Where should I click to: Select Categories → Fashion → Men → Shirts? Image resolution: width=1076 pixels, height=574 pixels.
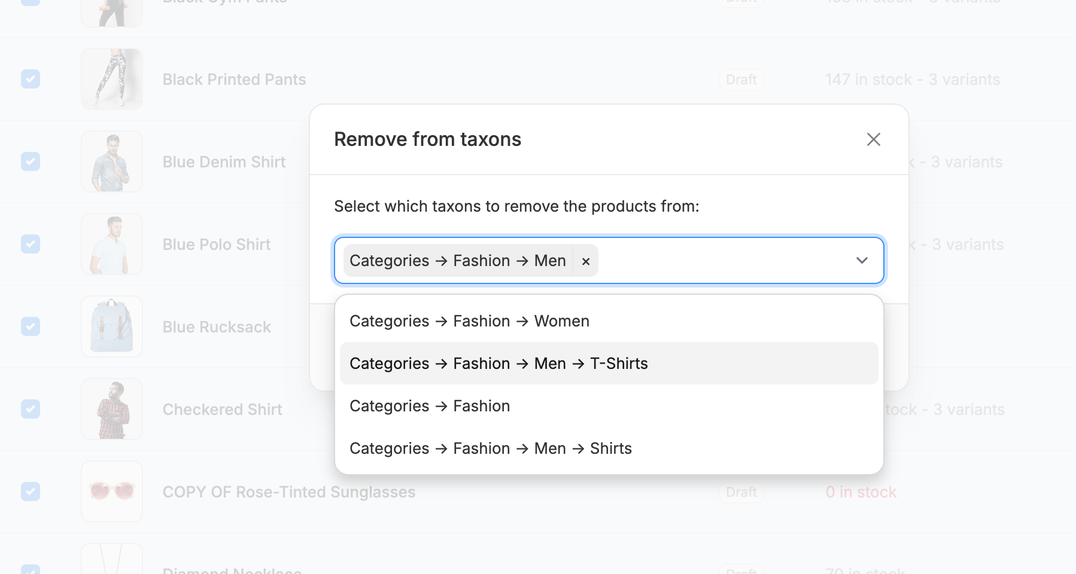(491, 448)
